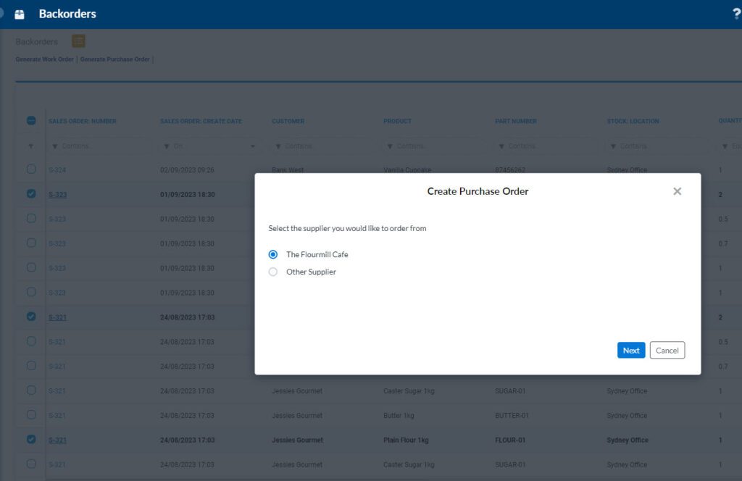The image size is (742, 481).
Task: Click the row selector filter arrow icon
Action: click(30, 146)
